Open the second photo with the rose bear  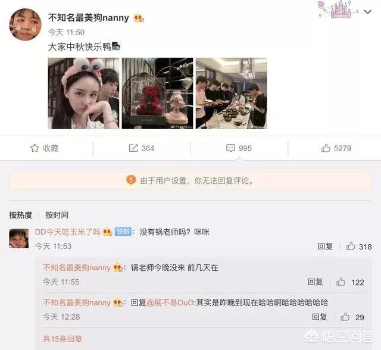click(x=157, y=93)
